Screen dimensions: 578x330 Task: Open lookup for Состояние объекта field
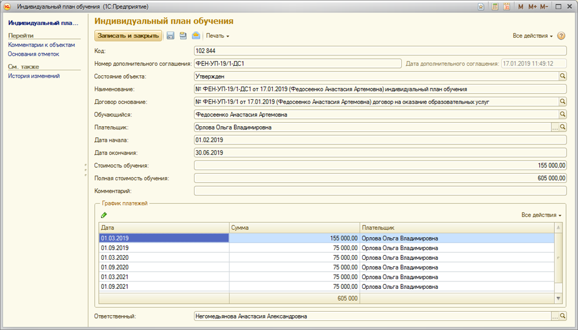coord(562,76)
